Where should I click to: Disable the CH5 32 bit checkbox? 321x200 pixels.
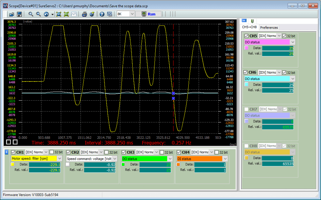click(x=284, y=36)
